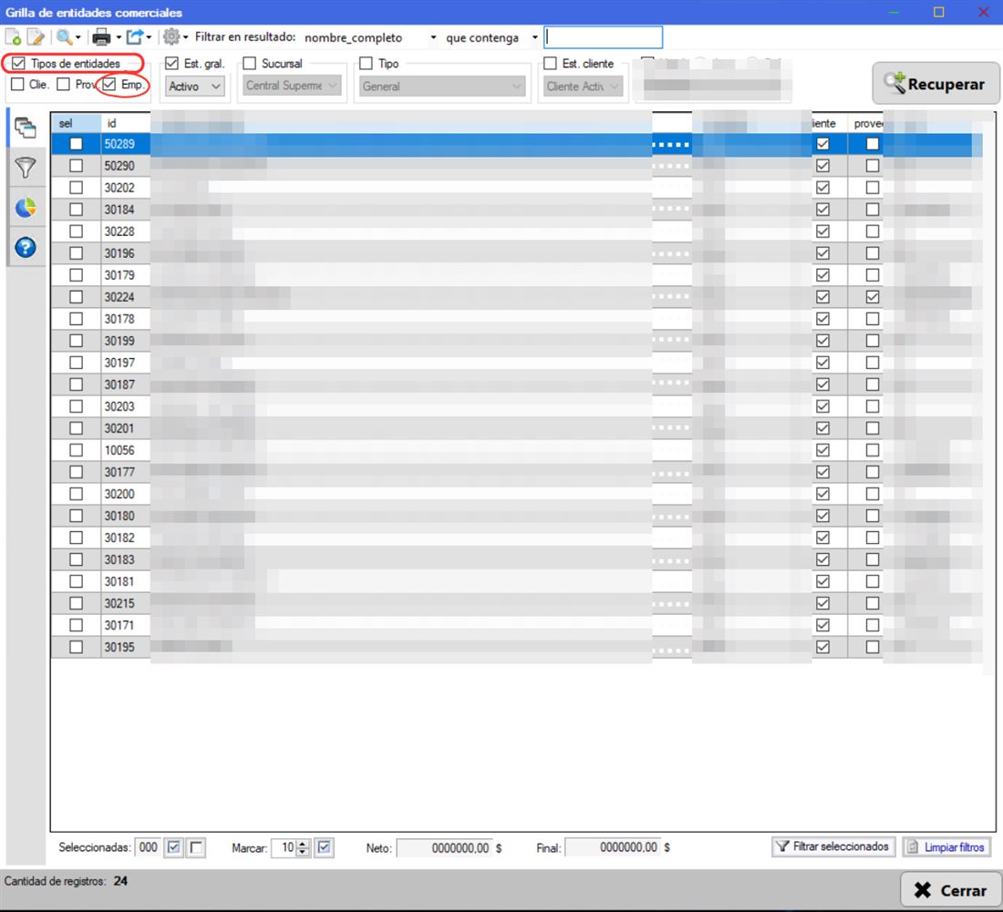Click the Seleccionadas count field showing 000
The image size is (1003, 912).
148,847
